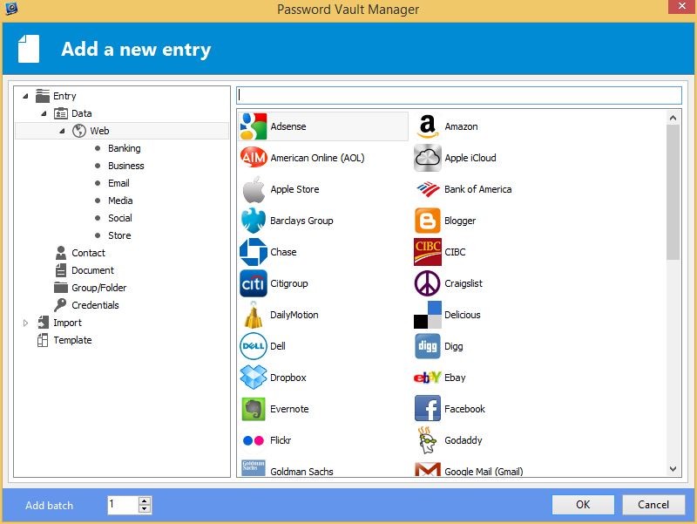The image size is (697, 524).
Task: Choose the Barclays Group eagle icon
Action: (x=254, y=221)
